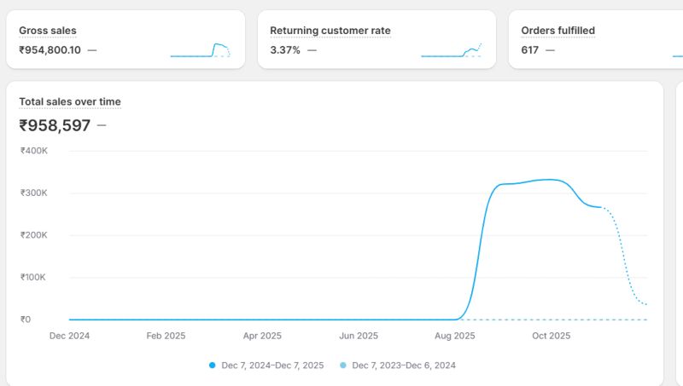The height and width of the screenshot is (386, 683).
Task: Click the light blue previous-period legend dot
Action: coord(343,366)
